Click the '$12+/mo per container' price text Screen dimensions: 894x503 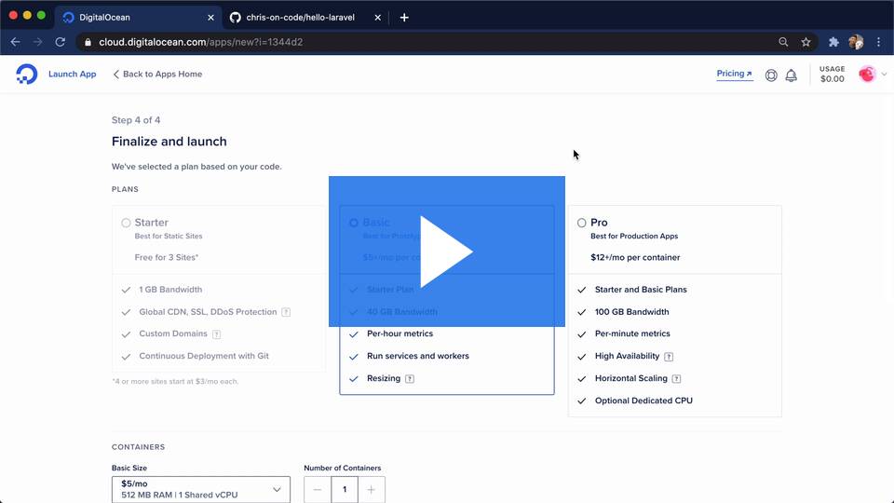(635, 258)
